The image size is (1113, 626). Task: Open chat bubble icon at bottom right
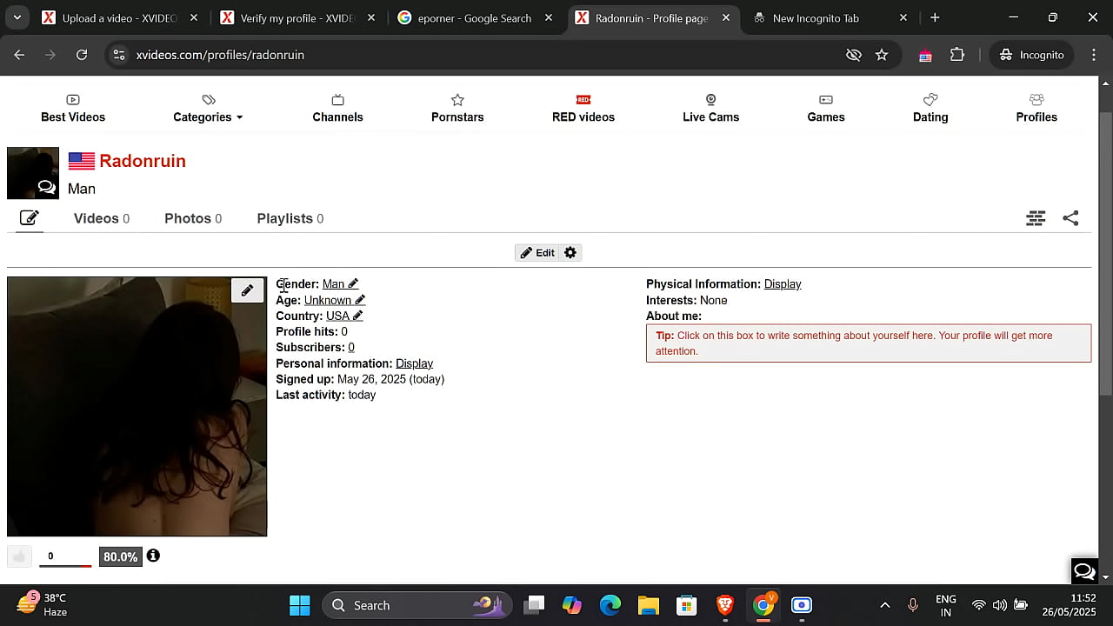[x=1083, y=571]
